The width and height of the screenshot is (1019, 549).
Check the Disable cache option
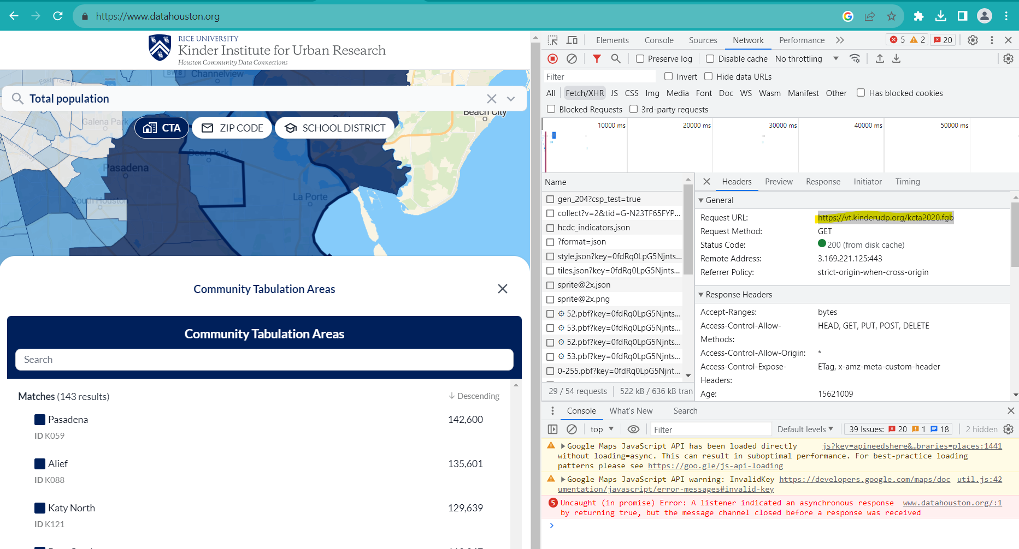(710, 58)
